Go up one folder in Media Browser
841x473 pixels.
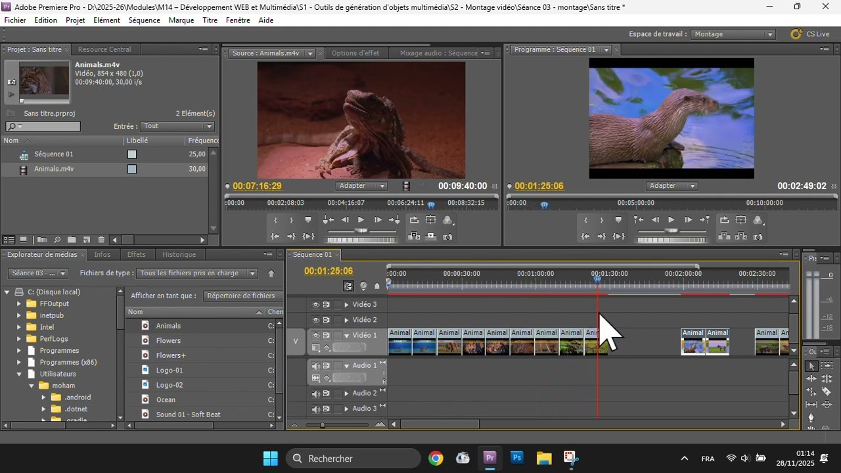[x=271, y=274]
